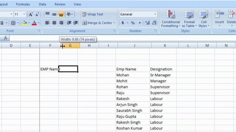Select the Roshan Kumar cell

(x=132, y=128)
